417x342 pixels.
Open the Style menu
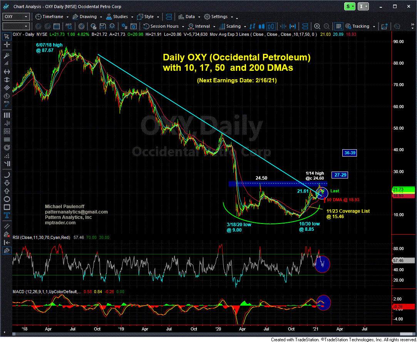(x=147, y=17)
